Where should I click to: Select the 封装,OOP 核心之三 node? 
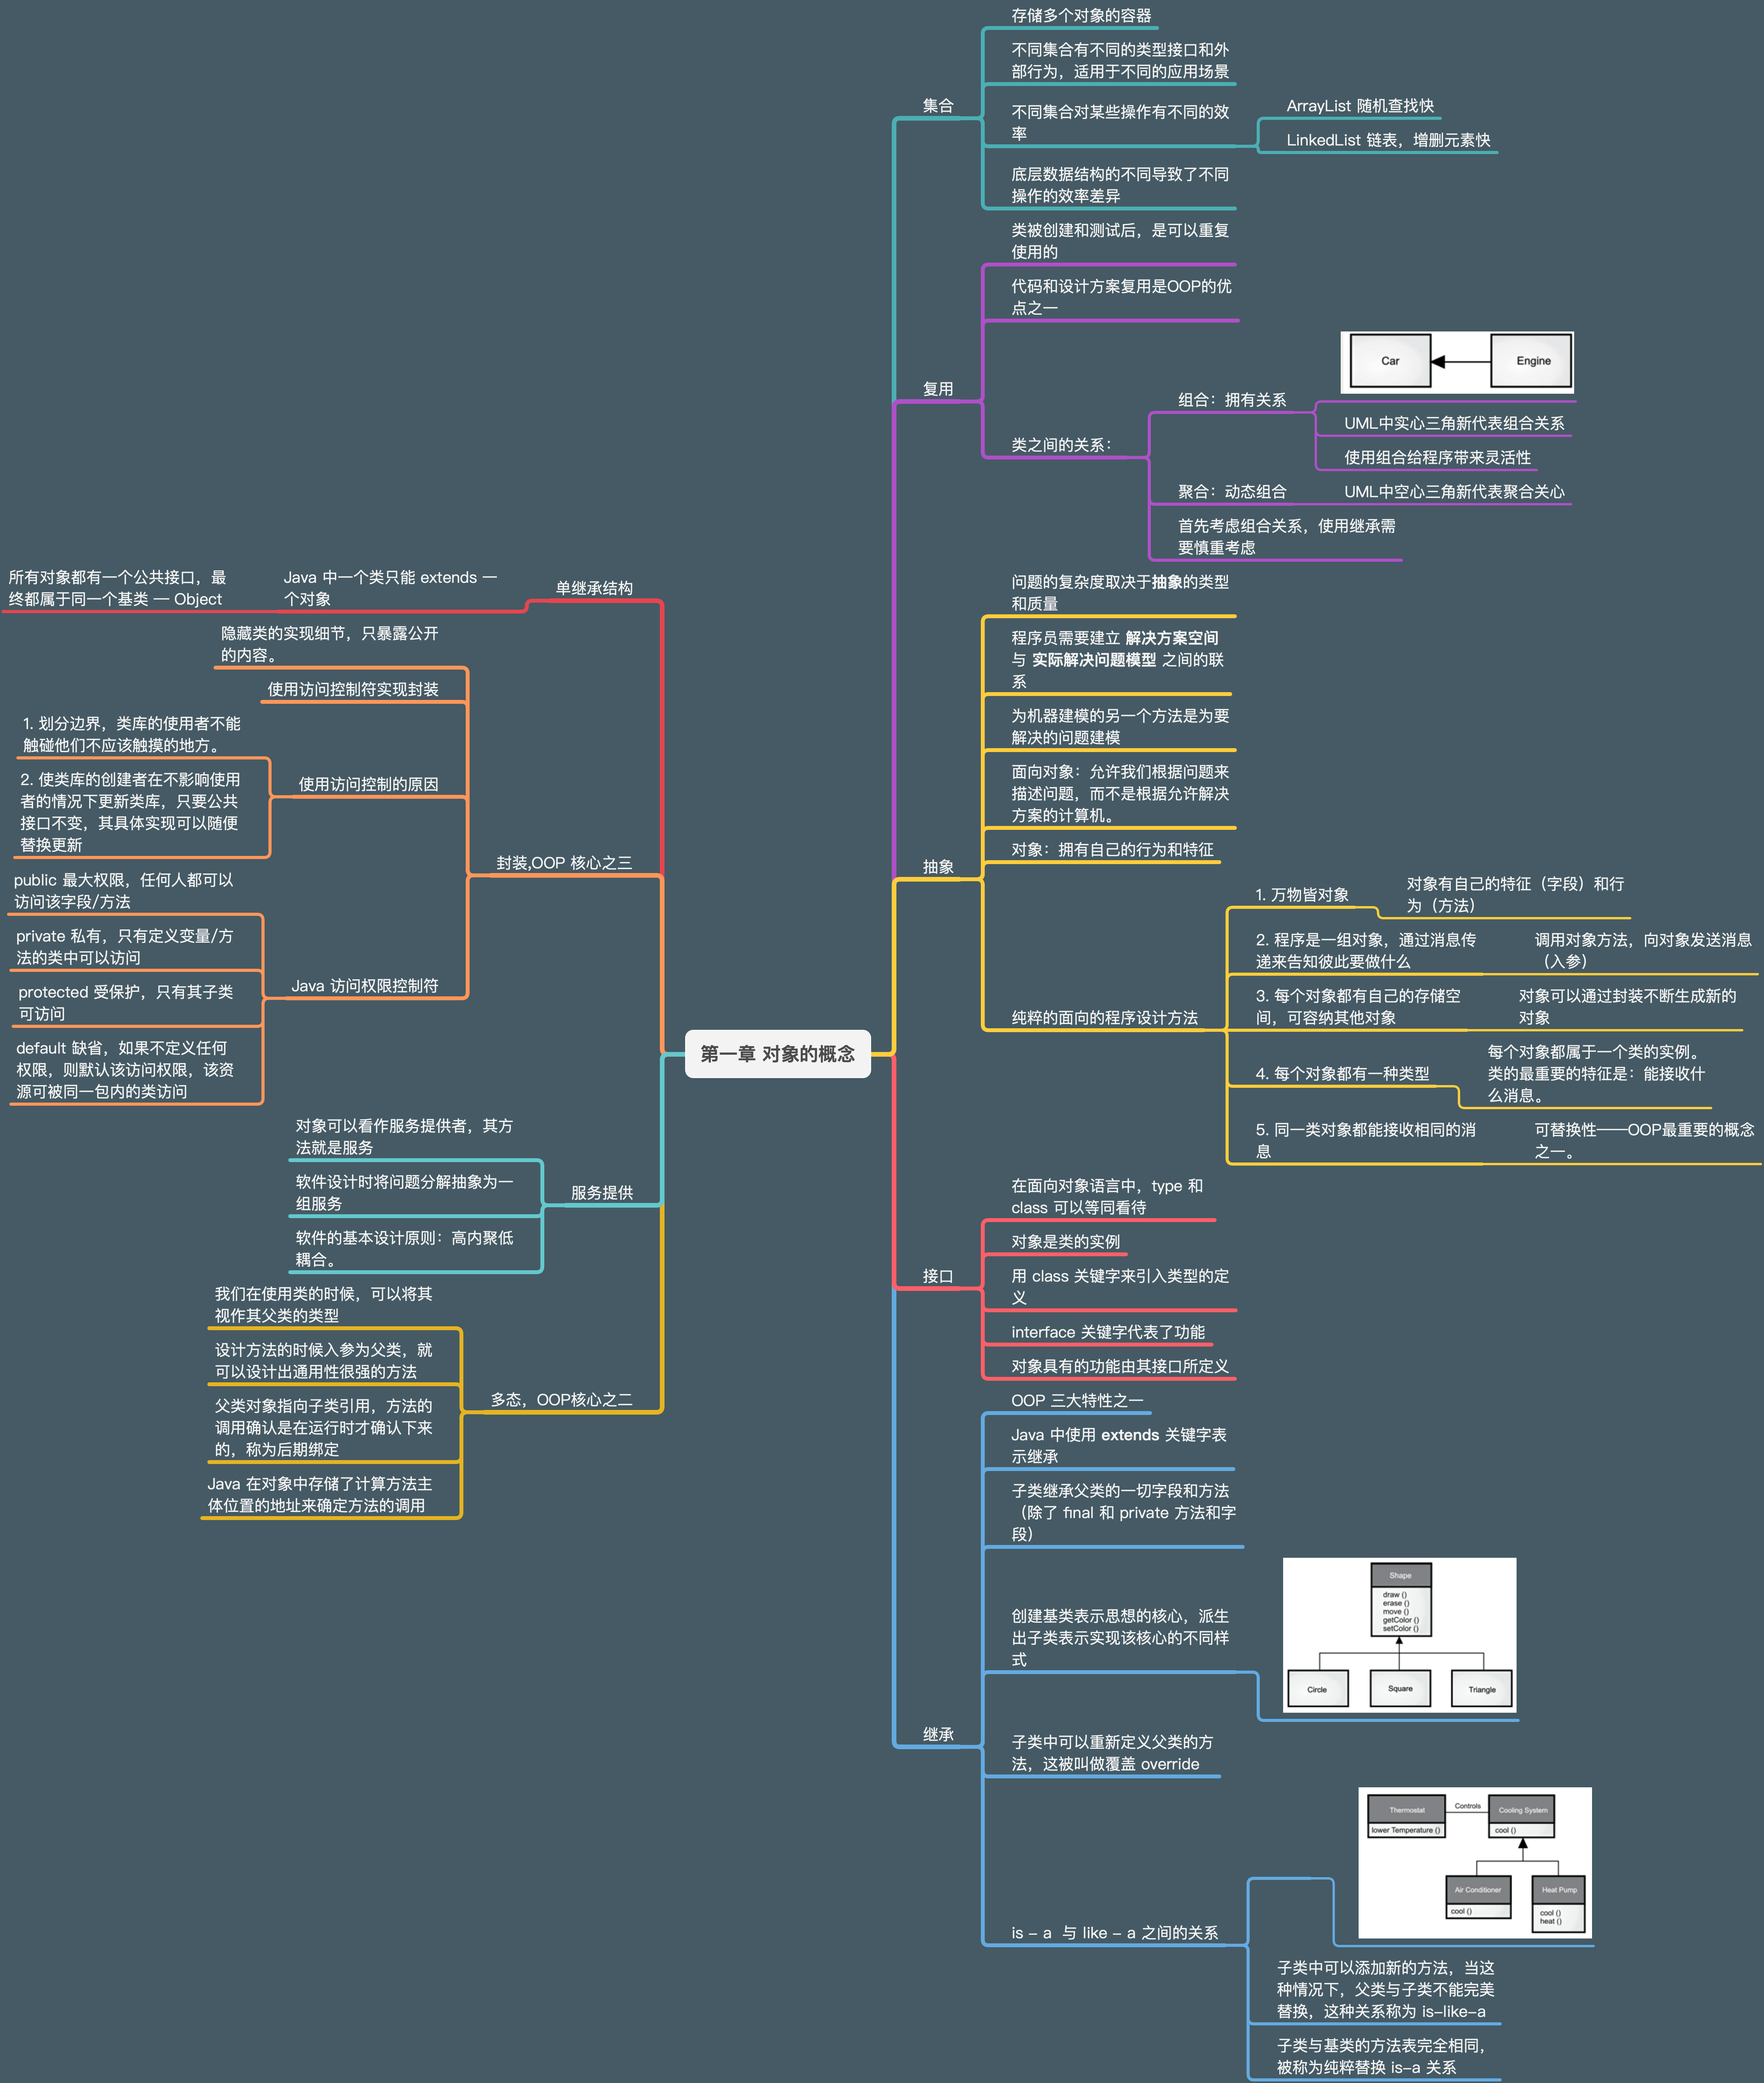coord(564,863)
